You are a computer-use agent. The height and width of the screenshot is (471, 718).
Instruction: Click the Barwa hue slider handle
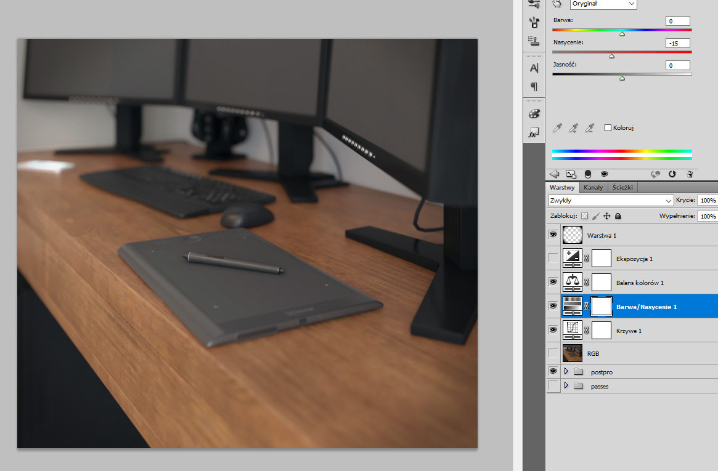coord(622,34)
